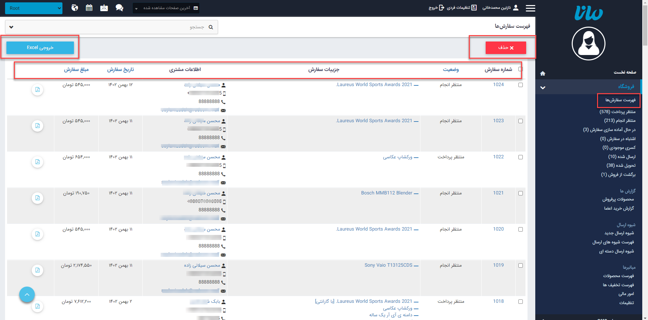Open PDF invoice icon for order 1024
This screenshot has width=648, height=320.
click(37, 90)
